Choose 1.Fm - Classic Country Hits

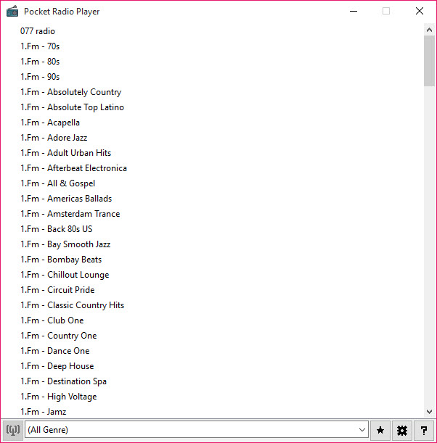point(72,305)
